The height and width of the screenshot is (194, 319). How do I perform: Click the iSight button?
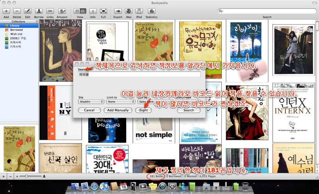[x=143, y=110]
